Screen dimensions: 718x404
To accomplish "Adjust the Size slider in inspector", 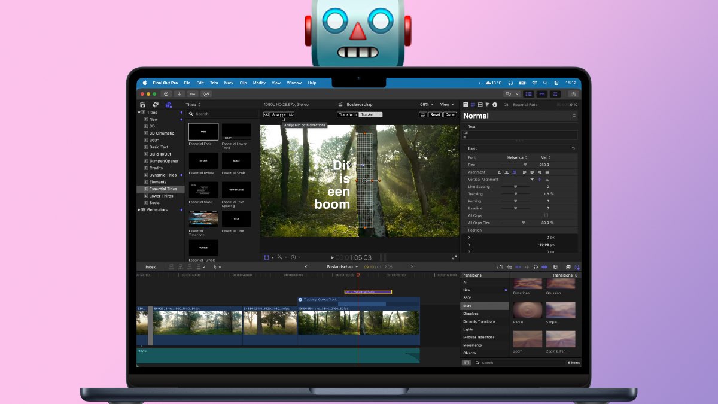I will point(515,165).
